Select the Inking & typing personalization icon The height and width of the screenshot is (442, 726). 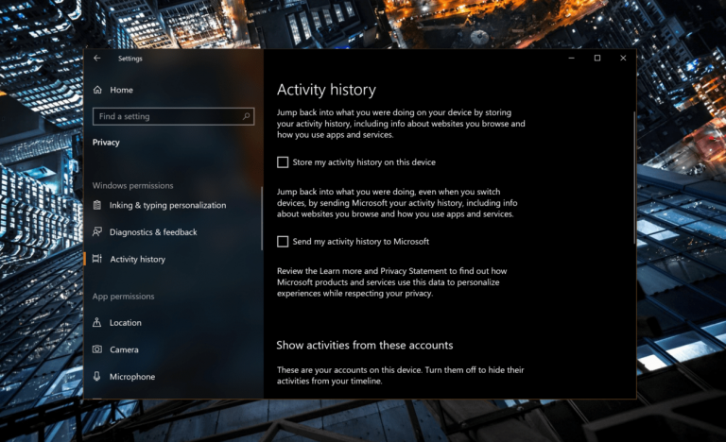pos(97,205)
